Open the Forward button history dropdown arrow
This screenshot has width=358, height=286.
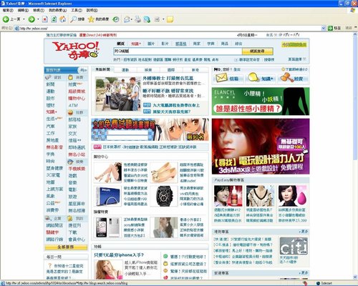(x=38, y=19)
